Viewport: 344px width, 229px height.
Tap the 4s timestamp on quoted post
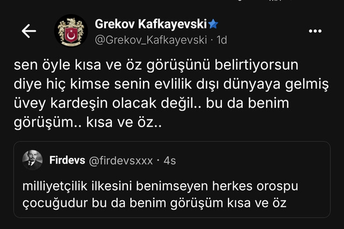point(170,161)
